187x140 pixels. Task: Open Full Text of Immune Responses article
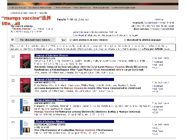[x=158, y=89]
